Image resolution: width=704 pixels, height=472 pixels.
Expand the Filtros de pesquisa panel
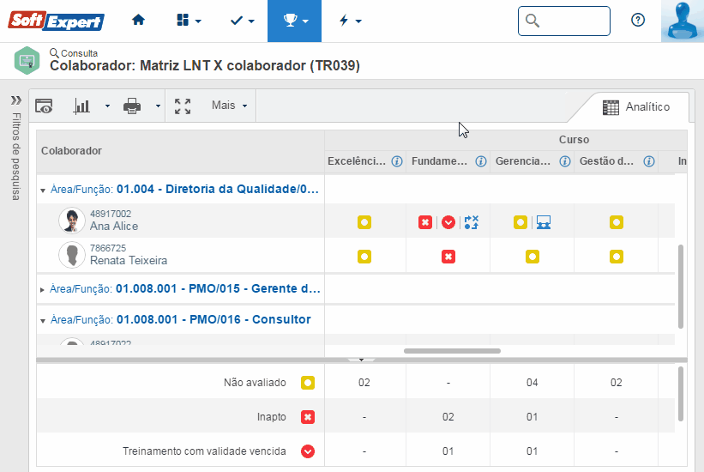point(15,100)
